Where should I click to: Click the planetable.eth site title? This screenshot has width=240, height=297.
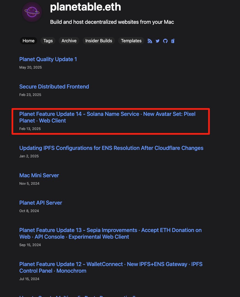pyautogui.click(x=85, y=7)
